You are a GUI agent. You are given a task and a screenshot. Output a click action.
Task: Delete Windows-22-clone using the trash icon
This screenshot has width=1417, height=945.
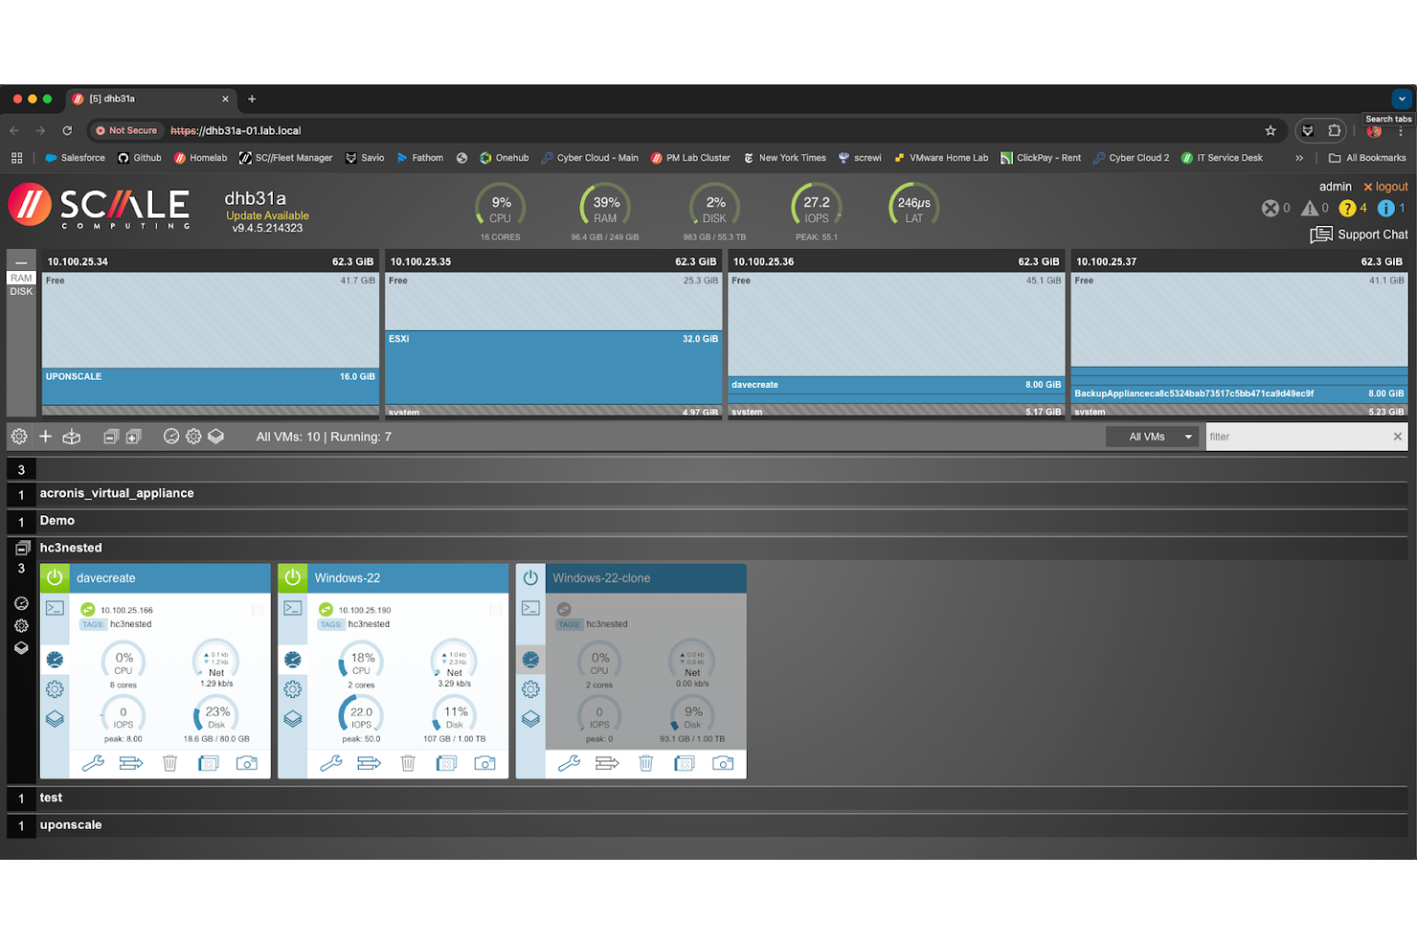645,763
